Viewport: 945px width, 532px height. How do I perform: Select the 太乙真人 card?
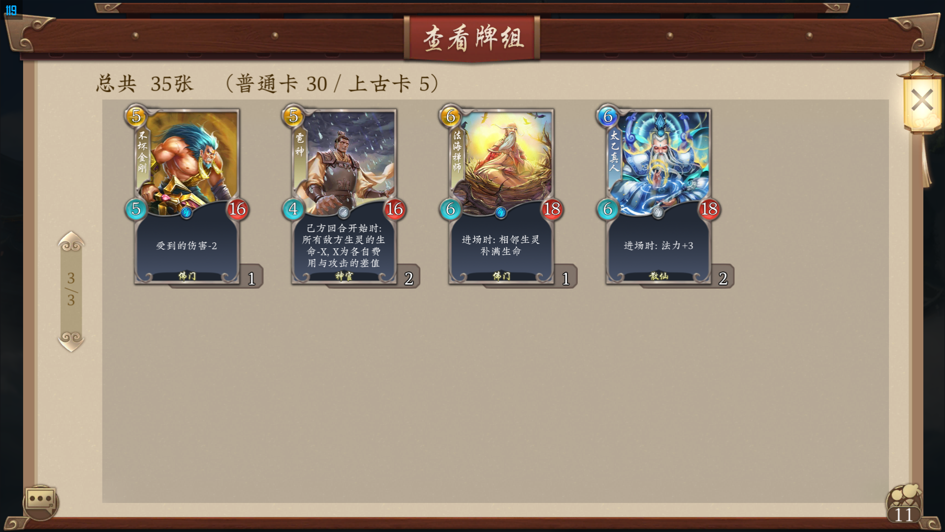pos(658,197)
